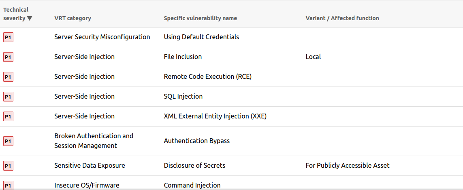This screenshot has height=190, width=463.
Task: Click P1 badge for Remote Code Execution
Action: coord(9,77)
